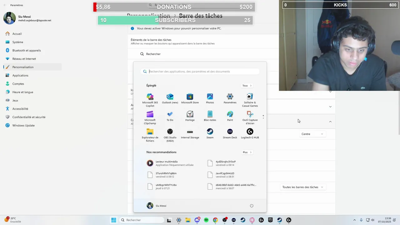
Task: Open Internal Storage pinned item
Action: point(190,134)
